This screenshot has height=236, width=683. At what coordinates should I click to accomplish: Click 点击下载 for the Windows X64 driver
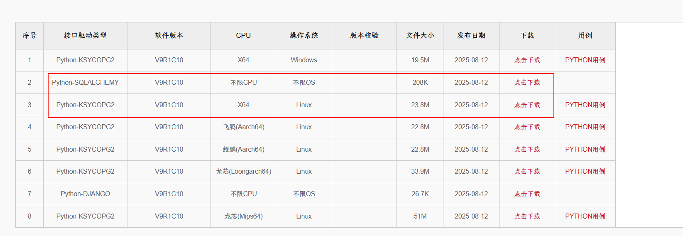click(527, 60)
